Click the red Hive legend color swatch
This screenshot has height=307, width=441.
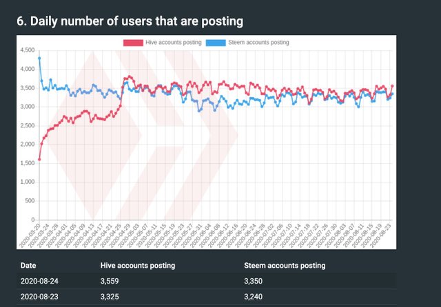point(133,43)
